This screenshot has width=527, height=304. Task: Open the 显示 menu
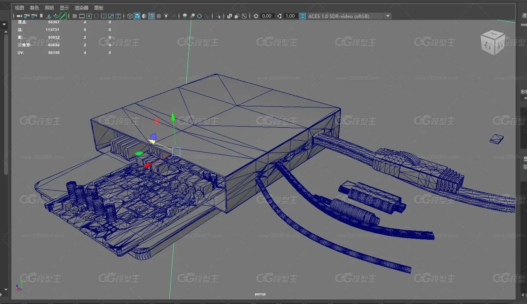(x=64, y=8)
